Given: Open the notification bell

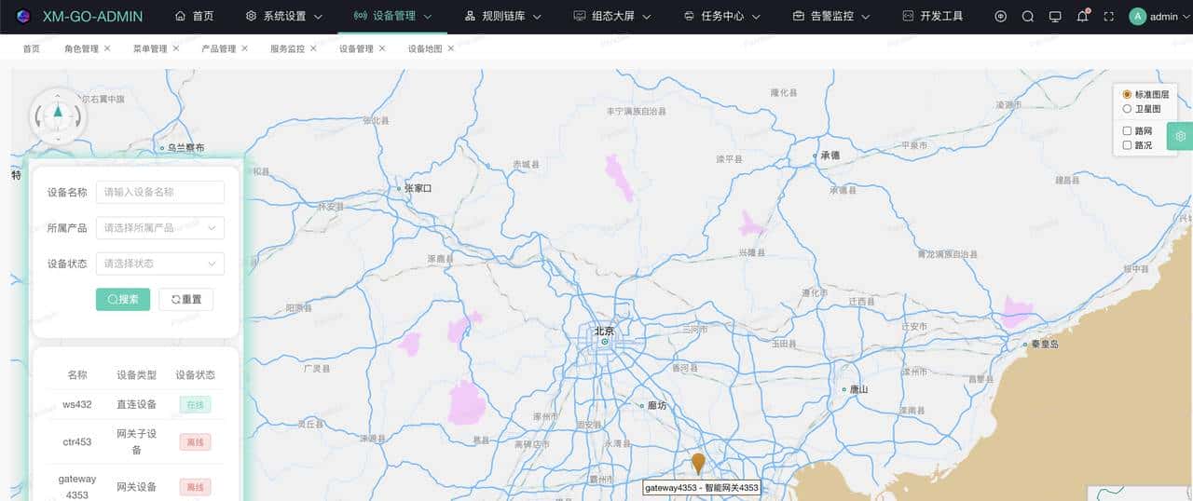Looking at the screenshot, I should (1082, 16).
